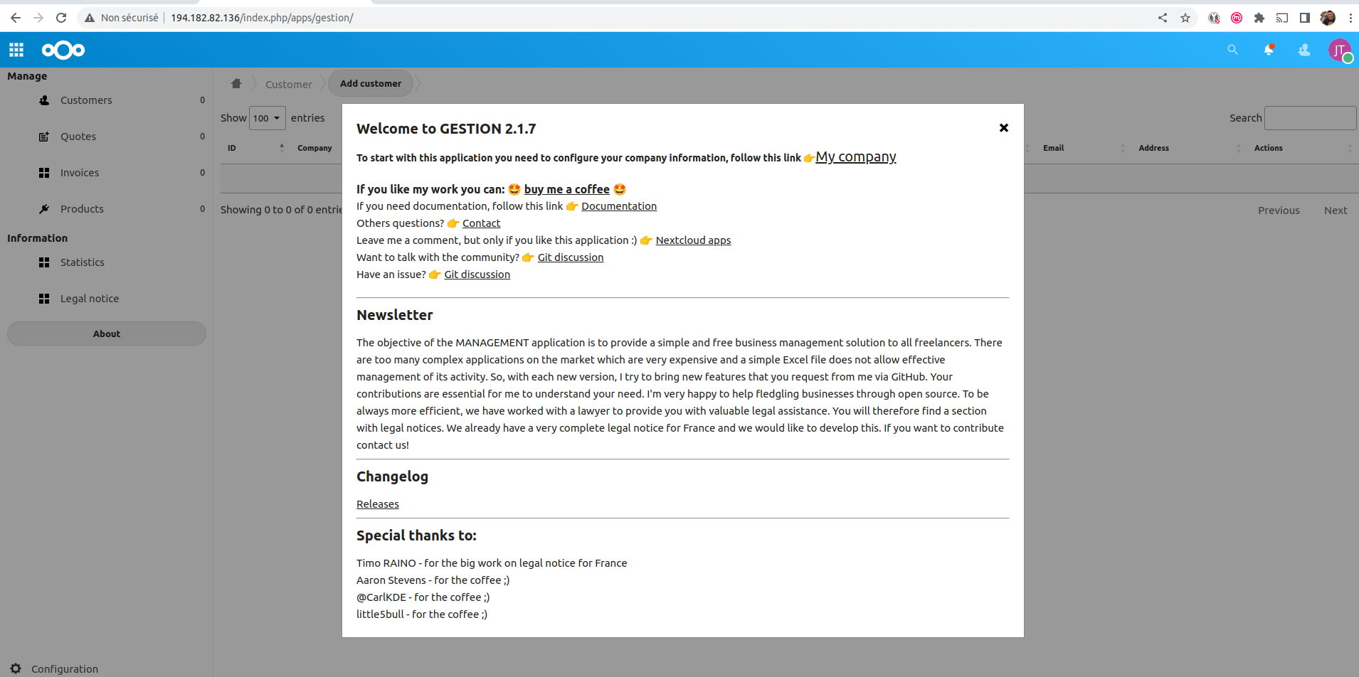This screenshot has height=677, width=1359.
Task: Reload the browser page
Action: (61, 18)
